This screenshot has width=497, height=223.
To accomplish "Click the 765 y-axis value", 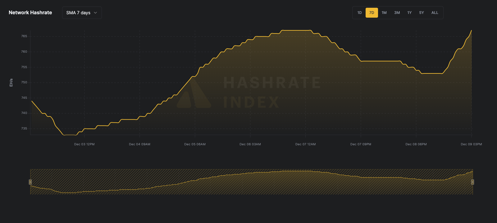I will (x=24, y=36).
